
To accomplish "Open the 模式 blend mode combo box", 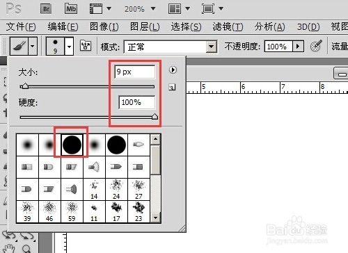I will [171, 47].
